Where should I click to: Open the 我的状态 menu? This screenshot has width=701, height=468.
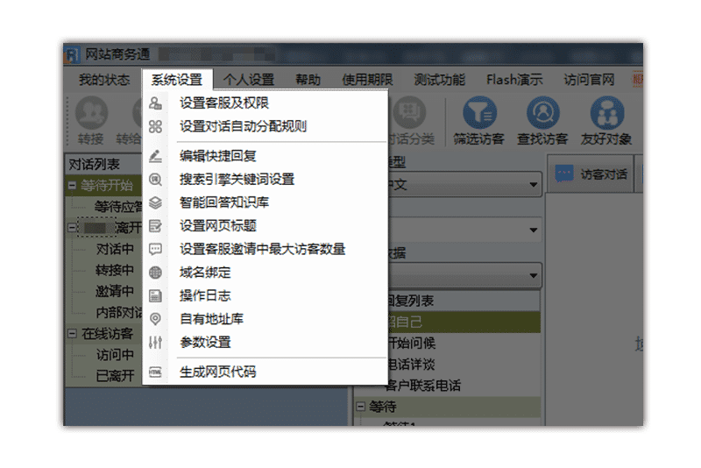point(104,80)
